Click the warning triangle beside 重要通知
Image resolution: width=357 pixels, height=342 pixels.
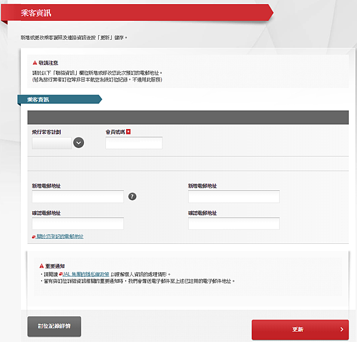[x=42, y=266]
